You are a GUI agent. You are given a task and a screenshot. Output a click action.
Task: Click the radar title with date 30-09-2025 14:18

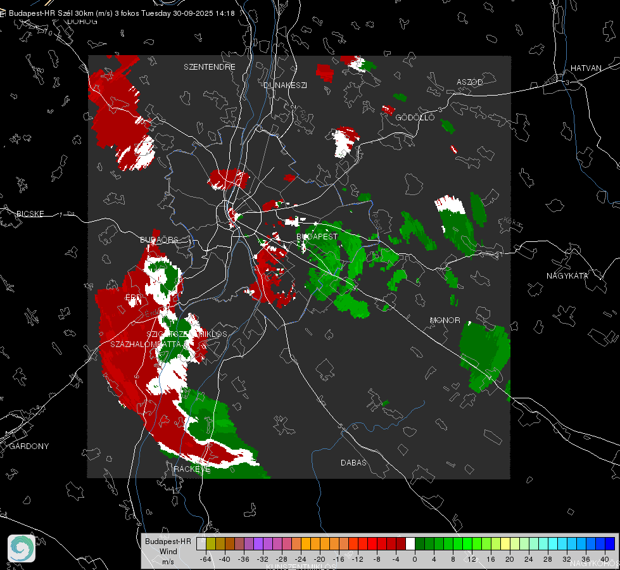[122, 13]
